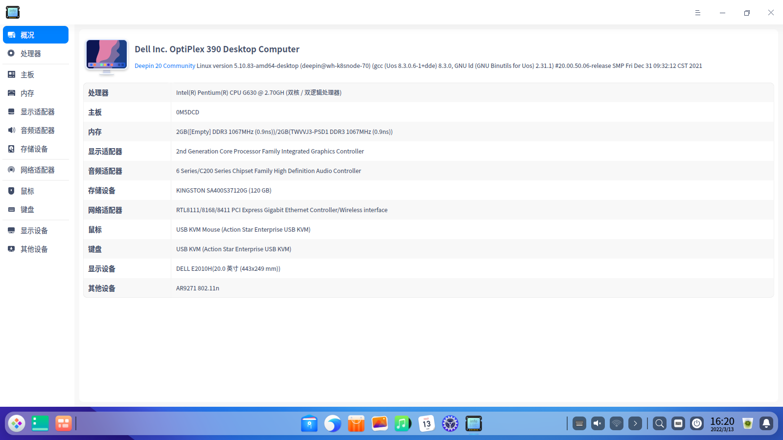The image size is (783, 440).
Task: Show the 内存 memory details
Action: tap(36, 93)
